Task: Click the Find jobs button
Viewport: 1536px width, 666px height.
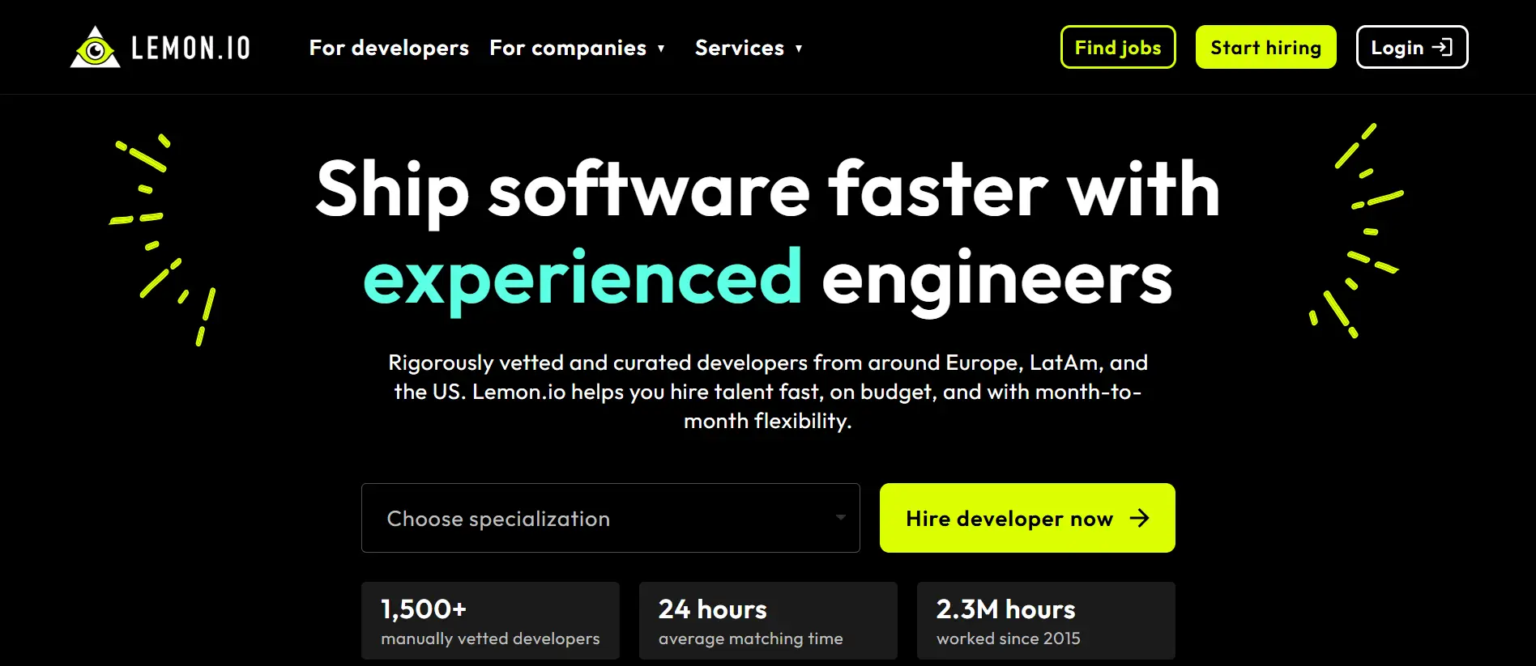Action: click(x=1118, y=47)
